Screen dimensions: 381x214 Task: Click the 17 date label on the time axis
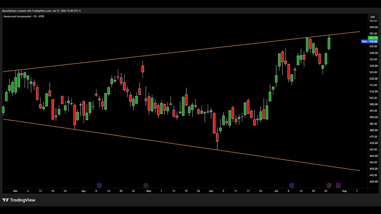tap(248, 191)
